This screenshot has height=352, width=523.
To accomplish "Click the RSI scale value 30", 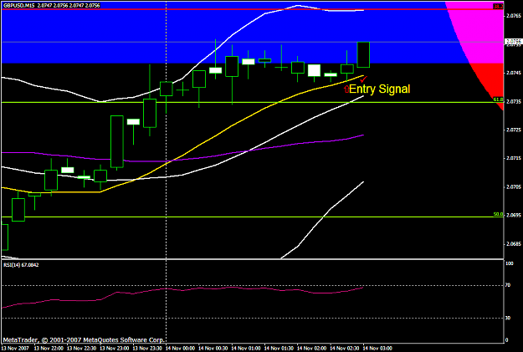I will click(x=508, y=318).
